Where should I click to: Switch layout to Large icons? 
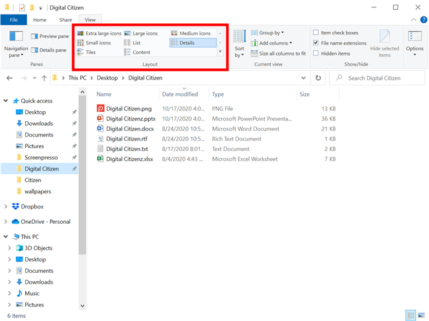tap(141, 33)
